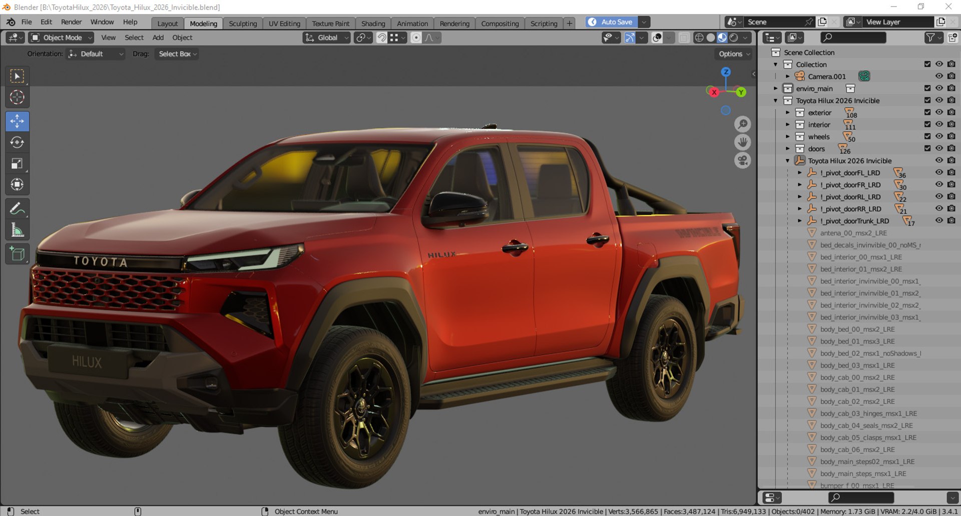Click the Pan view hand icon

[x=742, y=142]
